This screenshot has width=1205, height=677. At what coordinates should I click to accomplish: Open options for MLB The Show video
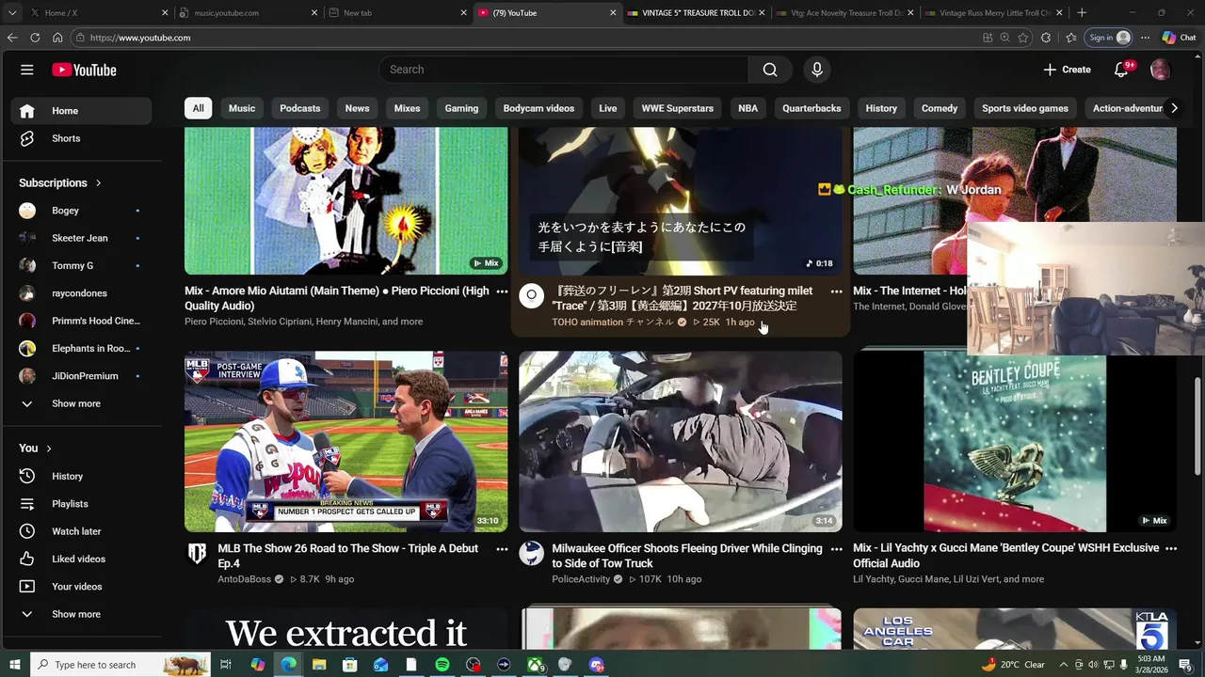pos(502,549)
